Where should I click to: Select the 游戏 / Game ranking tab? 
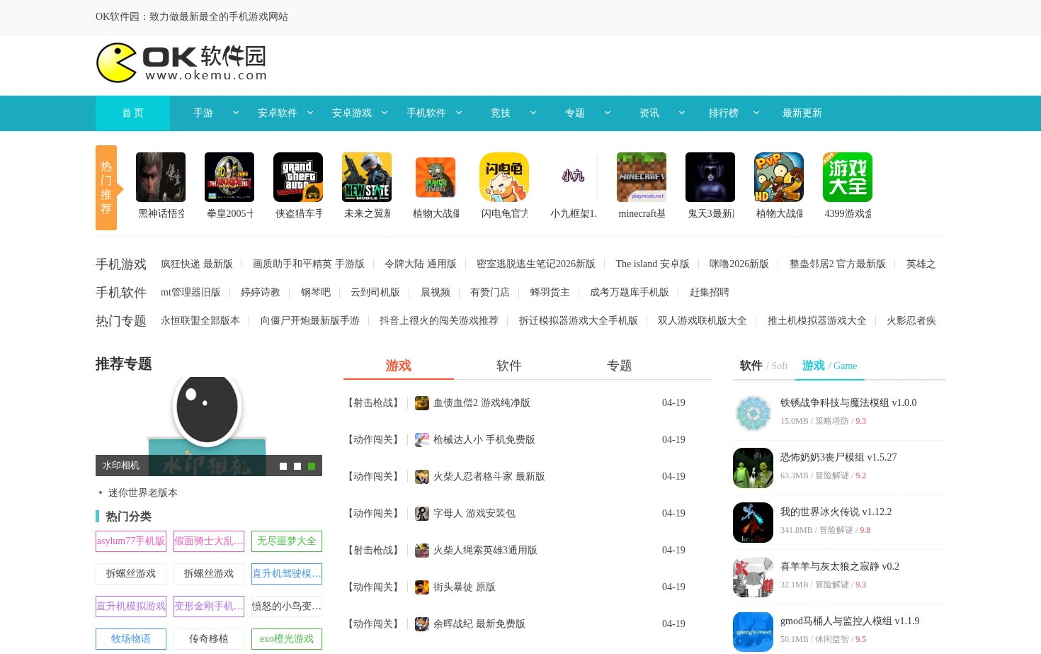point(829,366)
